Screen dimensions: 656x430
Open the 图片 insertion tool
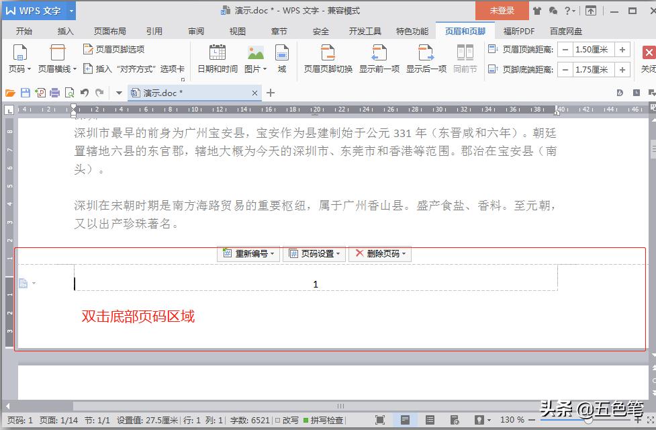[254, 57]
